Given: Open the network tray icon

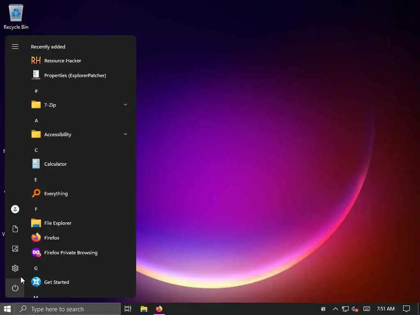Looking at the screenshot, I should tap(345, 309).
